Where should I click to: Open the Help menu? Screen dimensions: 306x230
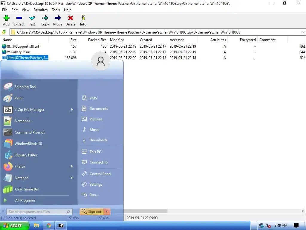pyautogui.click(x=68, y=10)
